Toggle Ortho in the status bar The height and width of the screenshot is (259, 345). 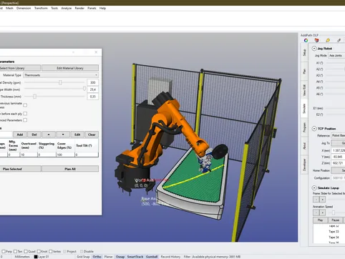click(x=97, y=257)
